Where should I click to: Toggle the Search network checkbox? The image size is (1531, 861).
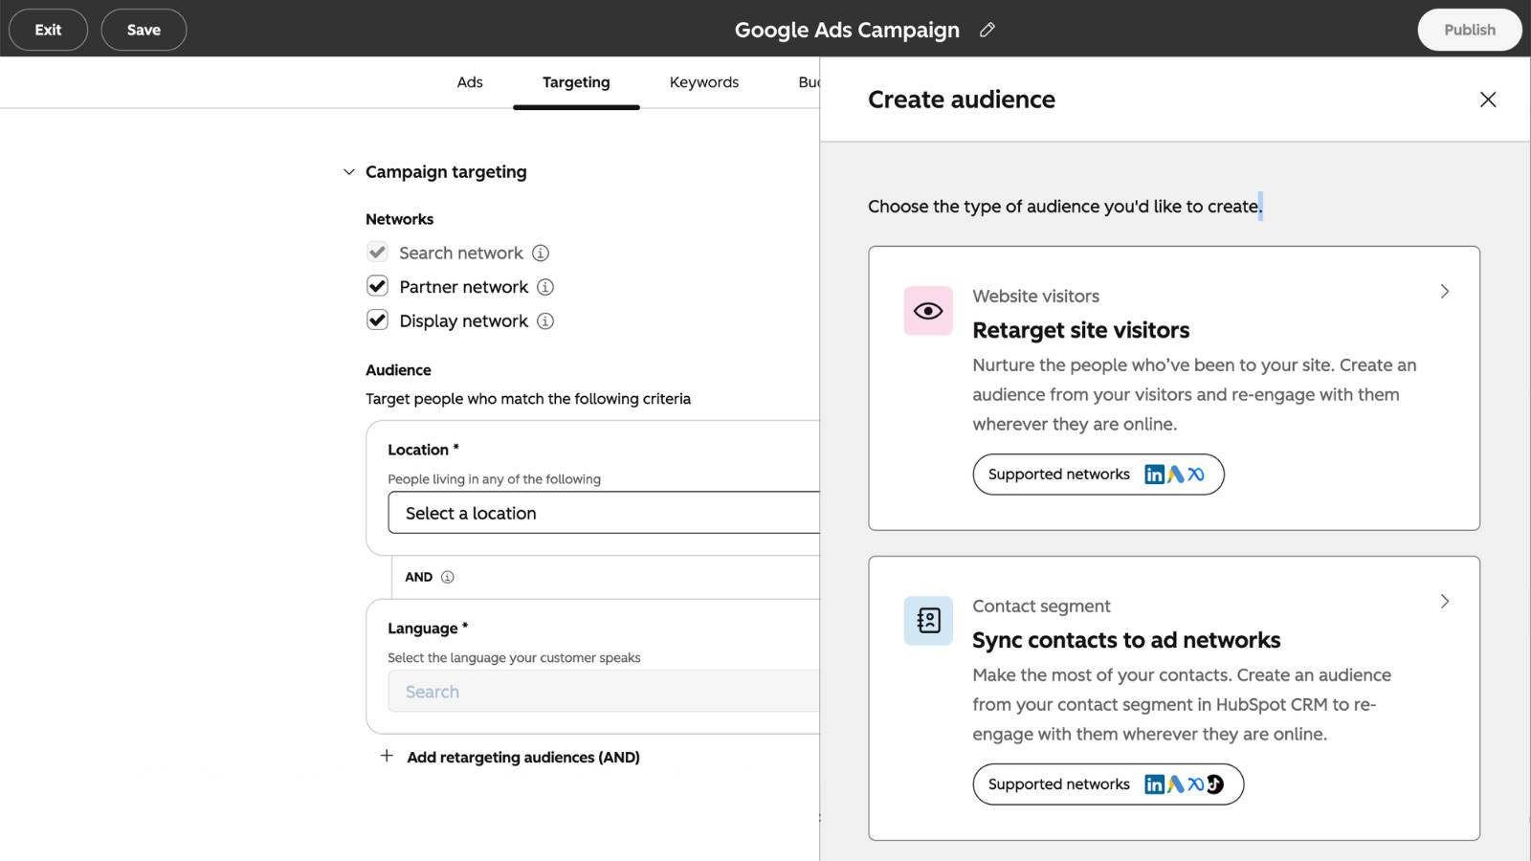[377, 253]
